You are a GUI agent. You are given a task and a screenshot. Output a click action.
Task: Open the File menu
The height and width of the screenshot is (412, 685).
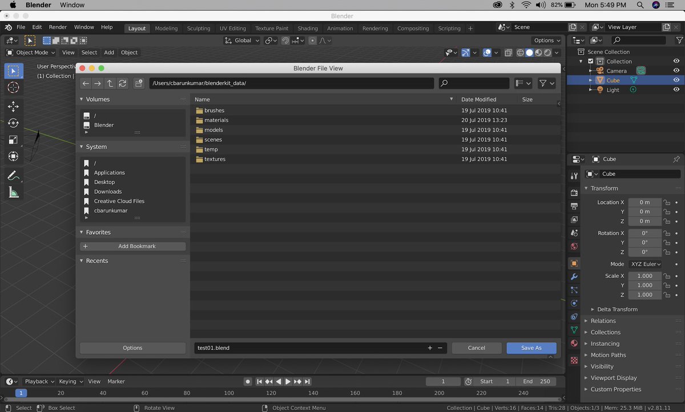(21, 27)
